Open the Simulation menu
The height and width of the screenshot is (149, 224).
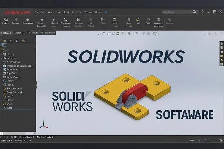[77, 12]
